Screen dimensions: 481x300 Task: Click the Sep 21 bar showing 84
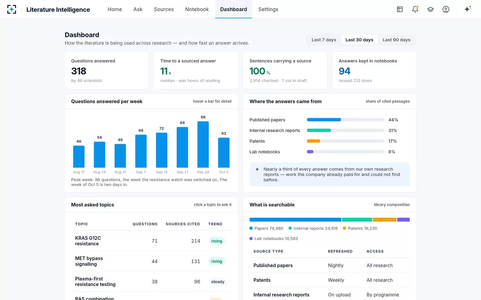point(182,147)
